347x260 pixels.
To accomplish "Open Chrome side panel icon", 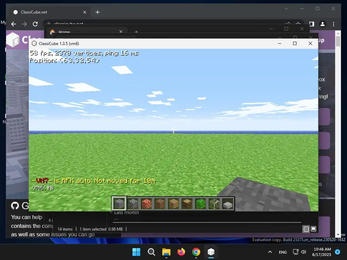I will click(x=312, y=24).
